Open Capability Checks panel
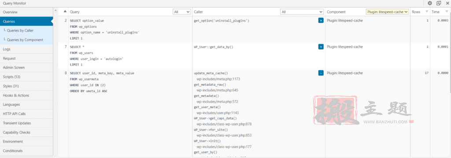Screen dimensions: 451x158 26,132
